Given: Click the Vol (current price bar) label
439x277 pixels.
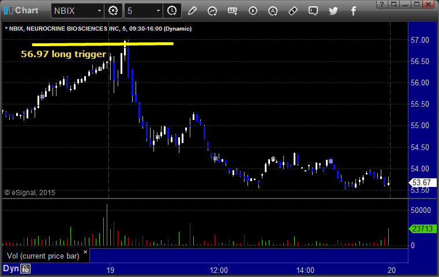Looking at the screenshot, I should click(x=43, y=256).
